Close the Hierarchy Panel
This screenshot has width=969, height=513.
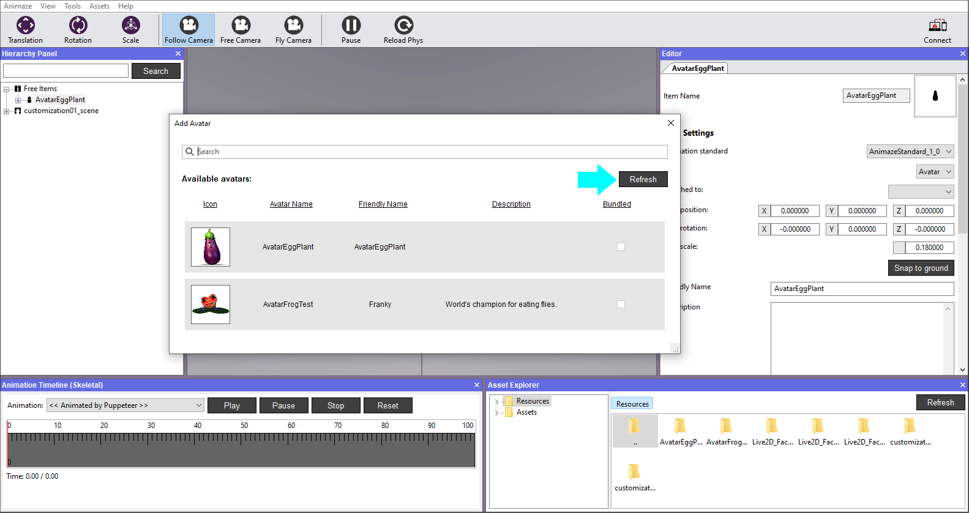pyautogui.click(x=178, y=54)
